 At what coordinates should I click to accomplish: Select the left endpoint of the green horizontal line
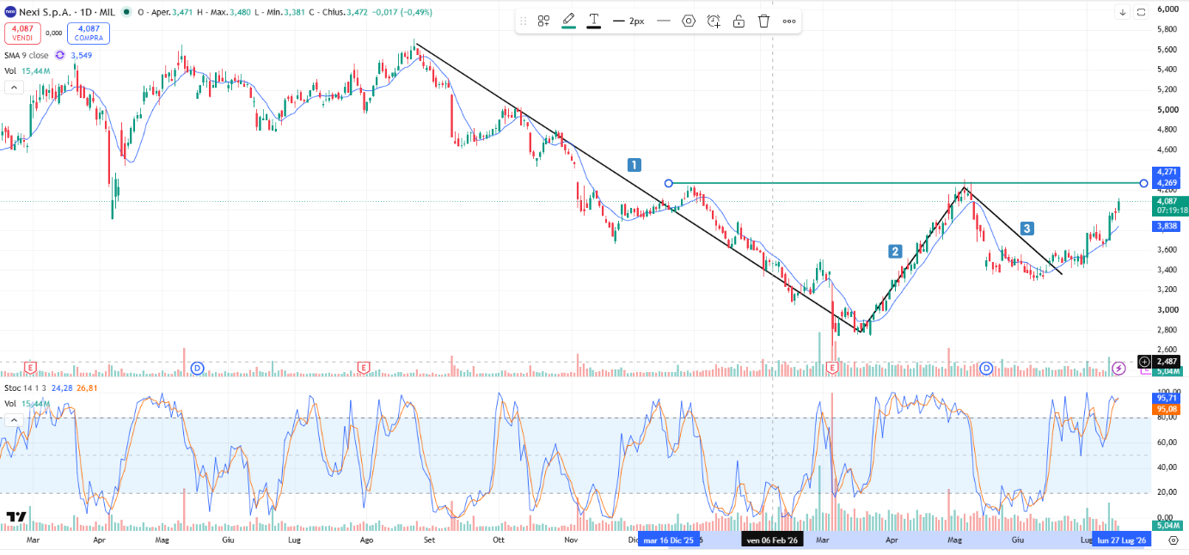[x=669, y=183]
